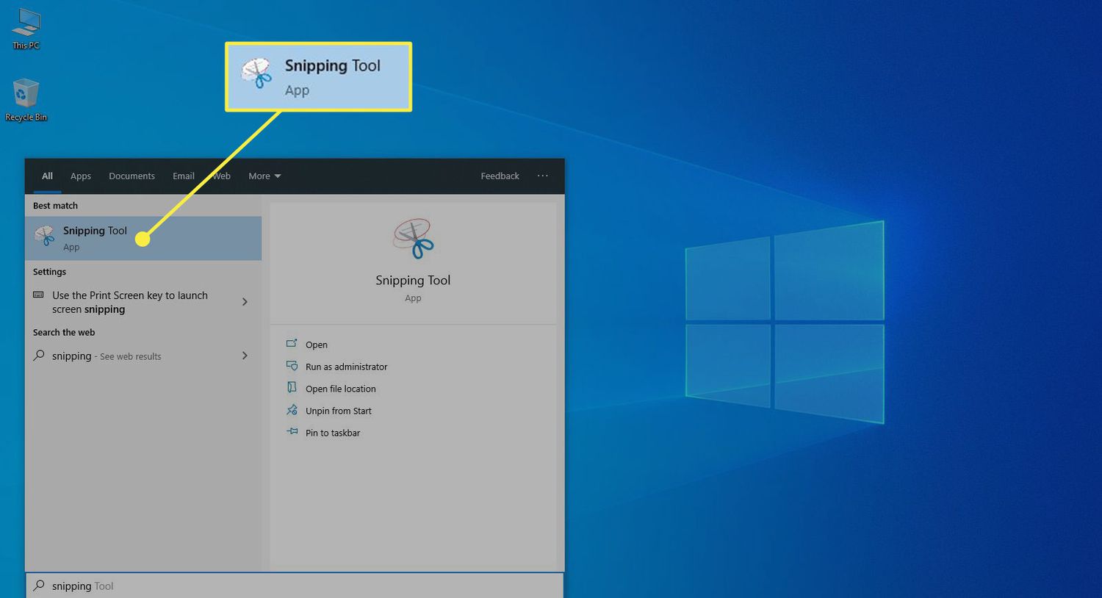Screen dimensions: 1102x598
Task: Switch to the Web tab
Action: tap(222, 176)
